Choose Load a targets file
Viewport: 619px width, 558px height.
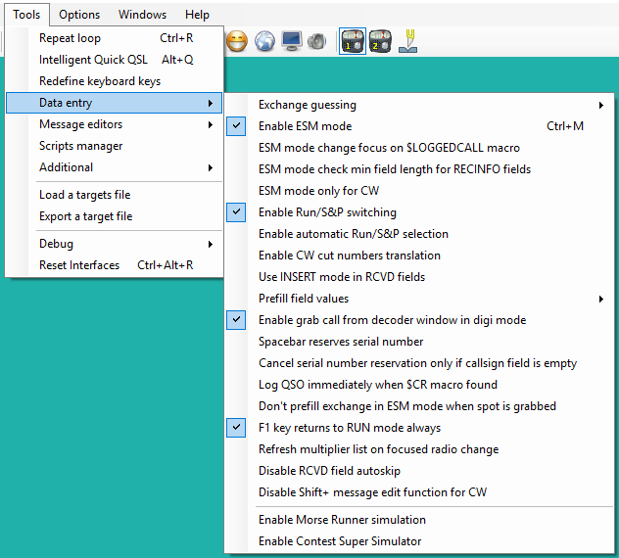114,195
